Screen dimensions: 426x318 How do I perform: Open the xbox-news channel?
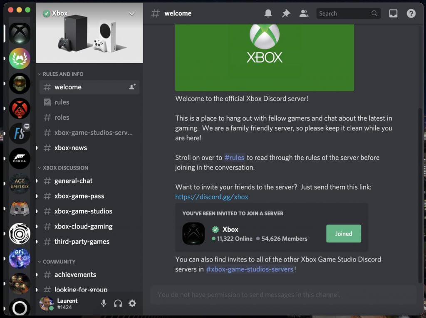(89, 148)
